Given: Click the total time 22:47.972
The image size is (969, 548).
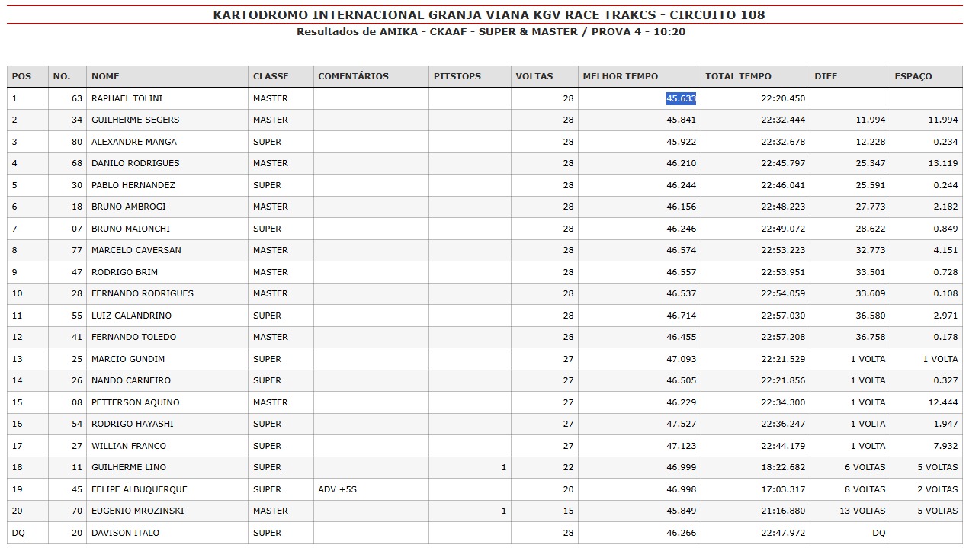Looking at the screenshot, I should [x=783, y=533].
